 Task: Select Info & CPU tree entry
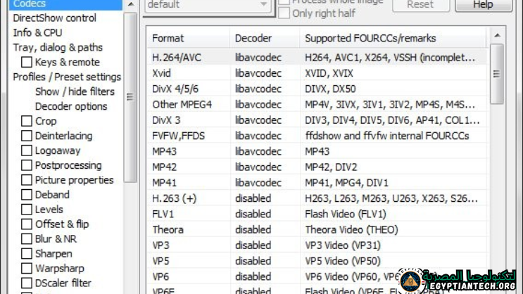click(x=37, y=32)
